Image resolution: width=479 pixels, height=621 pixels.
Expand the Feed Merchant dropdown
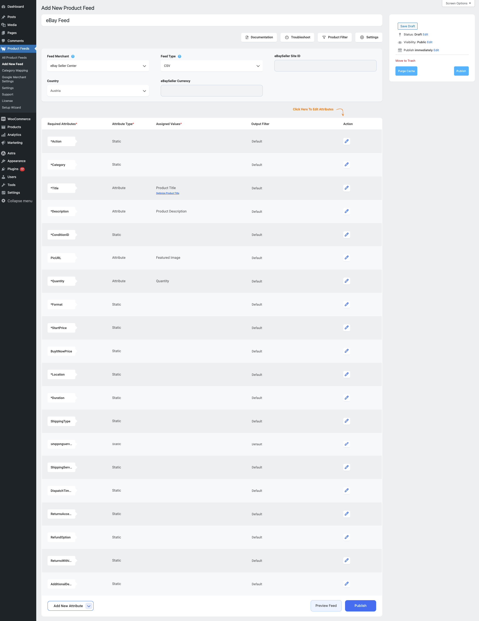coord(98,66)
